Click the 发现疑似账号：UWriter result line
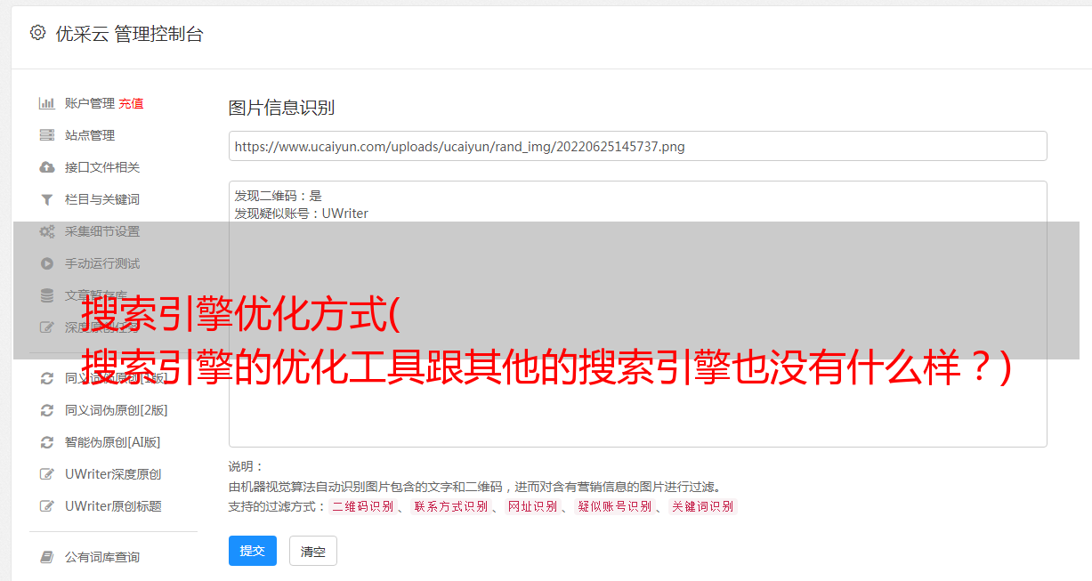The height and width of the screenshot is (581, 1092). (x=301, y=214)
